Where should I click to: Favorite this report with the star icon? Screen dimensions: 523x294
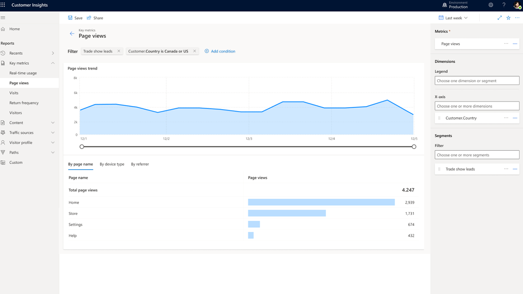[x=508, y=18]
